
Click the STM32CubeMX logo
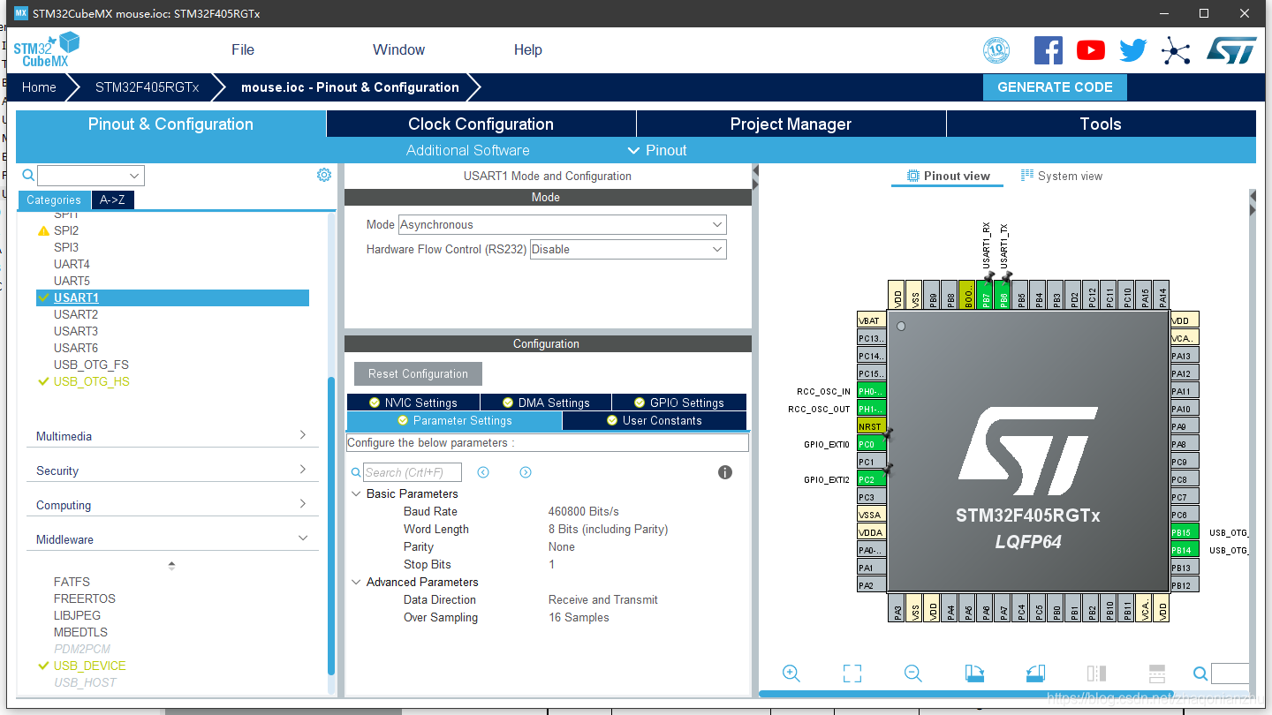pyautogui.click(x=46, y=50)
